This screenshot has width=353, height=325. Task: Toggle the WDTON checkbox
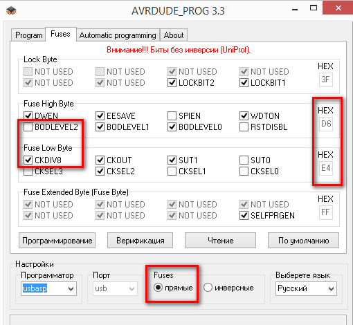(244, 115)
